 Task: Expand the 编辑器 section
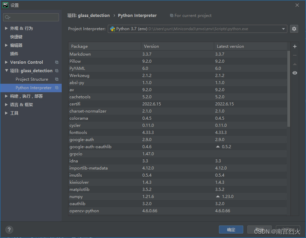(6, 45)
